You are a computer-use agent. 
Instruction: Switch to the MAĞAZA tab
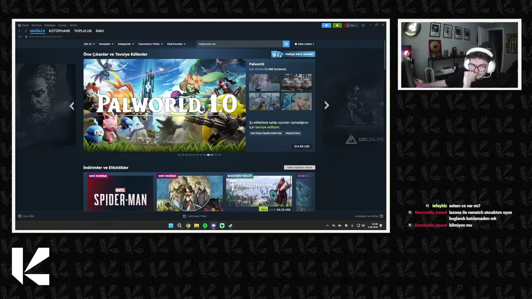(37, 31)
